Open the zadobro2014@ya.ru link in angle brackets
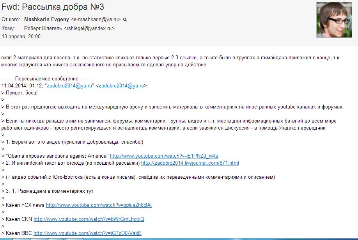Screen dimensions: 358x240 point(121,86)
